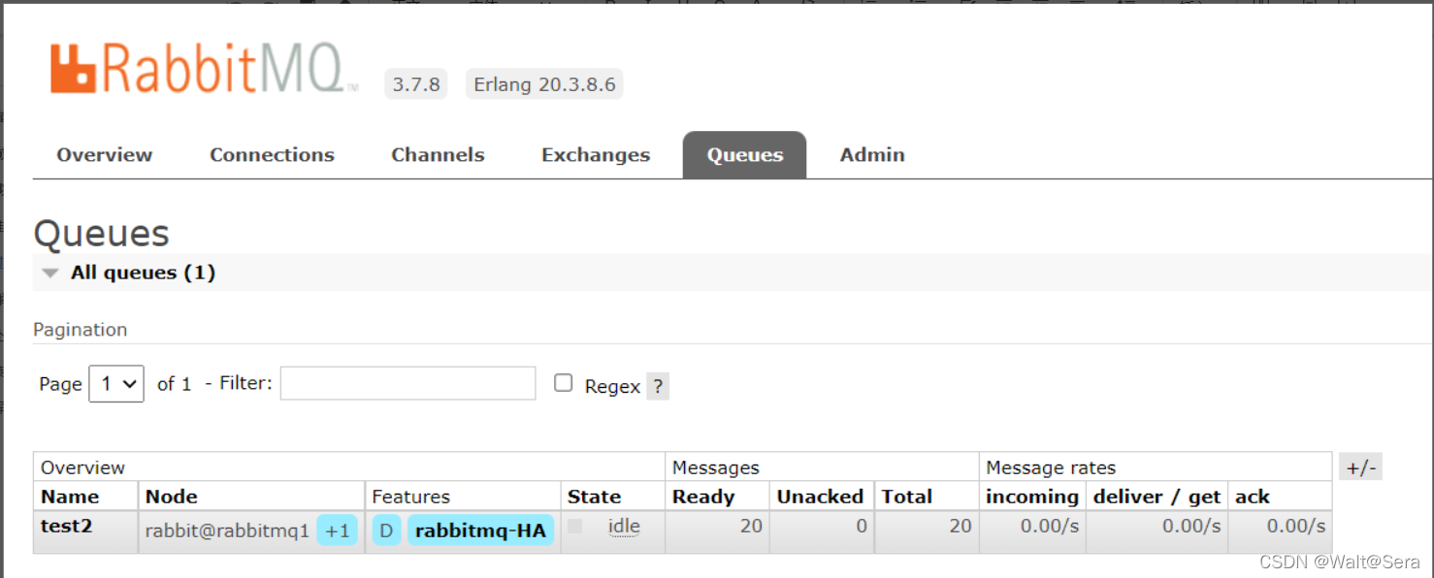The height and width of the screenshot is (578, 1434).
Task: Click the rabbit@rabbitmq1 node text
Action: click(227, 530)
